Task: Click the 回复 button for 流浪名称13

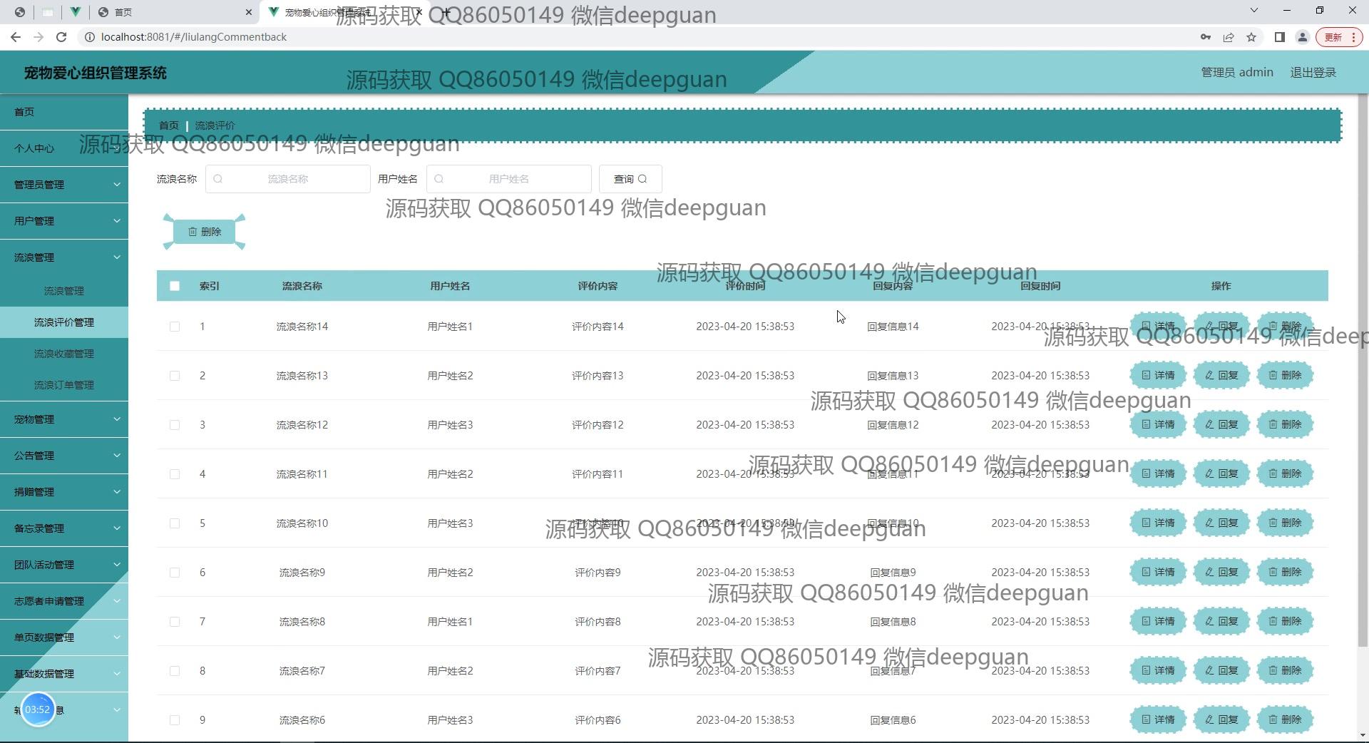Action: (1221, 375)
